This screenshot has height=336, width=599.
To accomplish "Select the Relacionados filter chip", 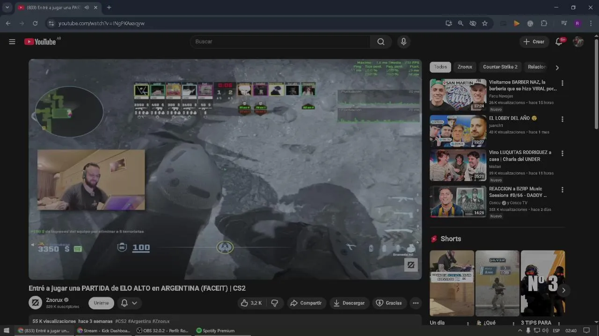I will (537, 67).
